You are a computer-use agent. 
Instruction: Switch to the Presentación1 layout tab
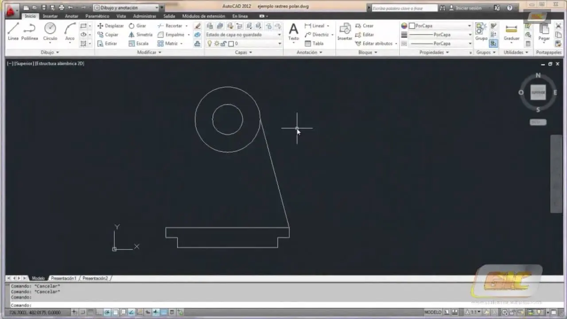(x=63, y=278)
